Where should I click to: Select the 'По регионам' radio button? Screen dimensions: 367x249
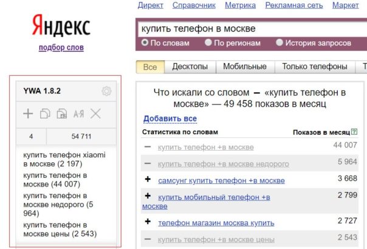click(208, 43)
